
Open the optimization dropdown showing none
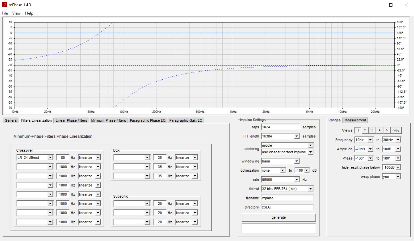pyautogui.click(x=273, y=170)
